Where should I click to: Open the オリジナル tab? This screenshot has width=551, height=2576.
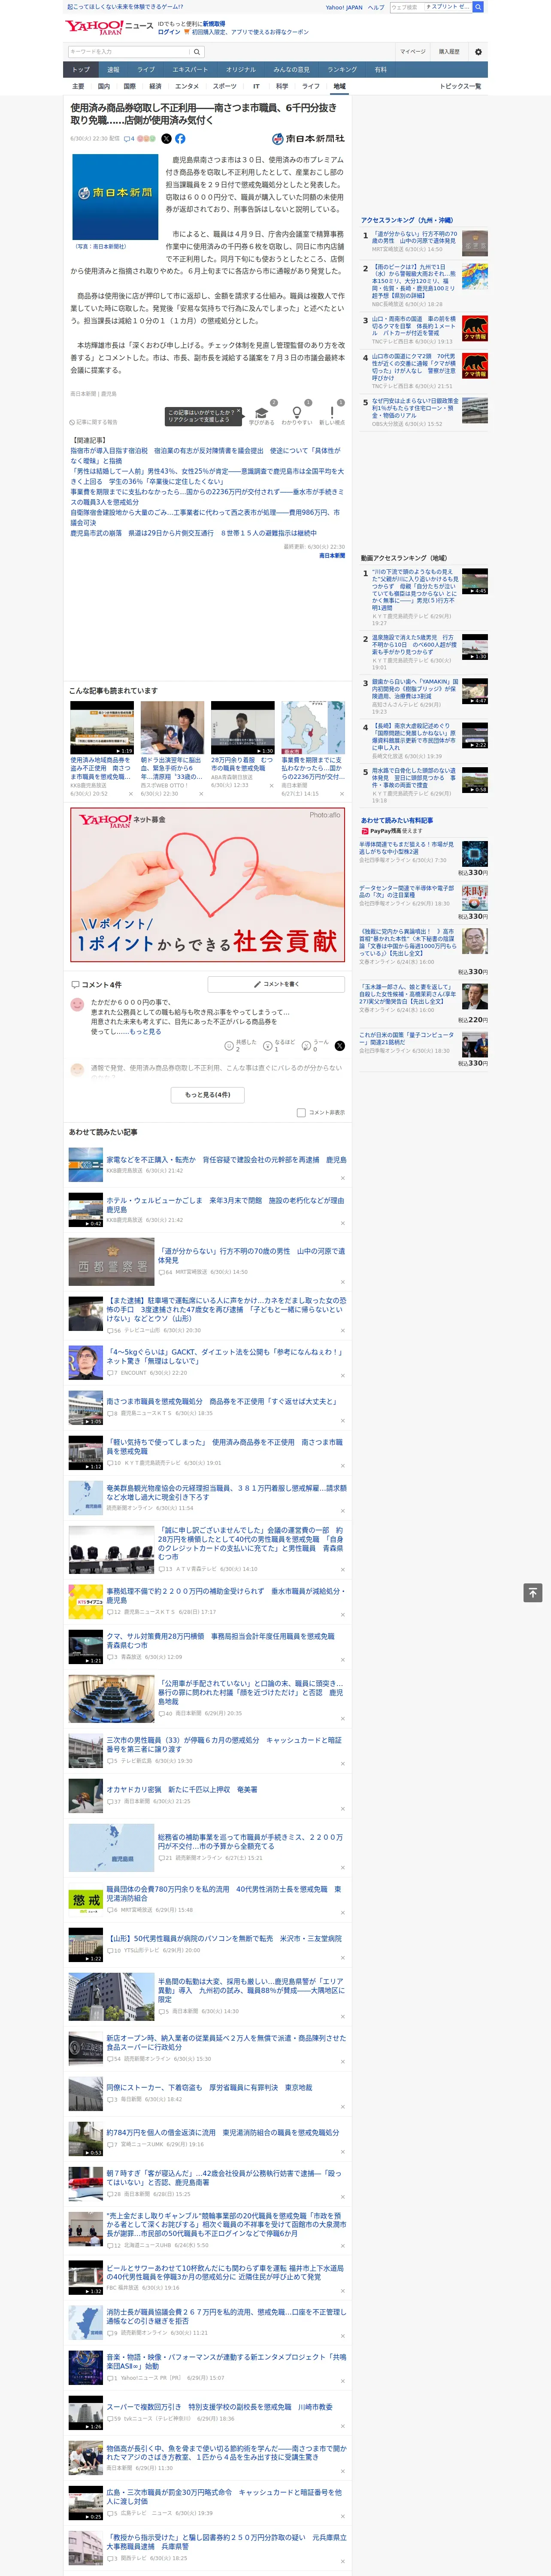tap(241, 70)
